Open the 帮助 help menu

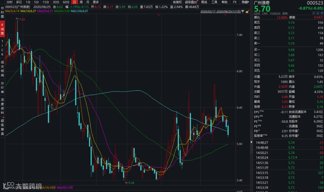coord(224,2)
